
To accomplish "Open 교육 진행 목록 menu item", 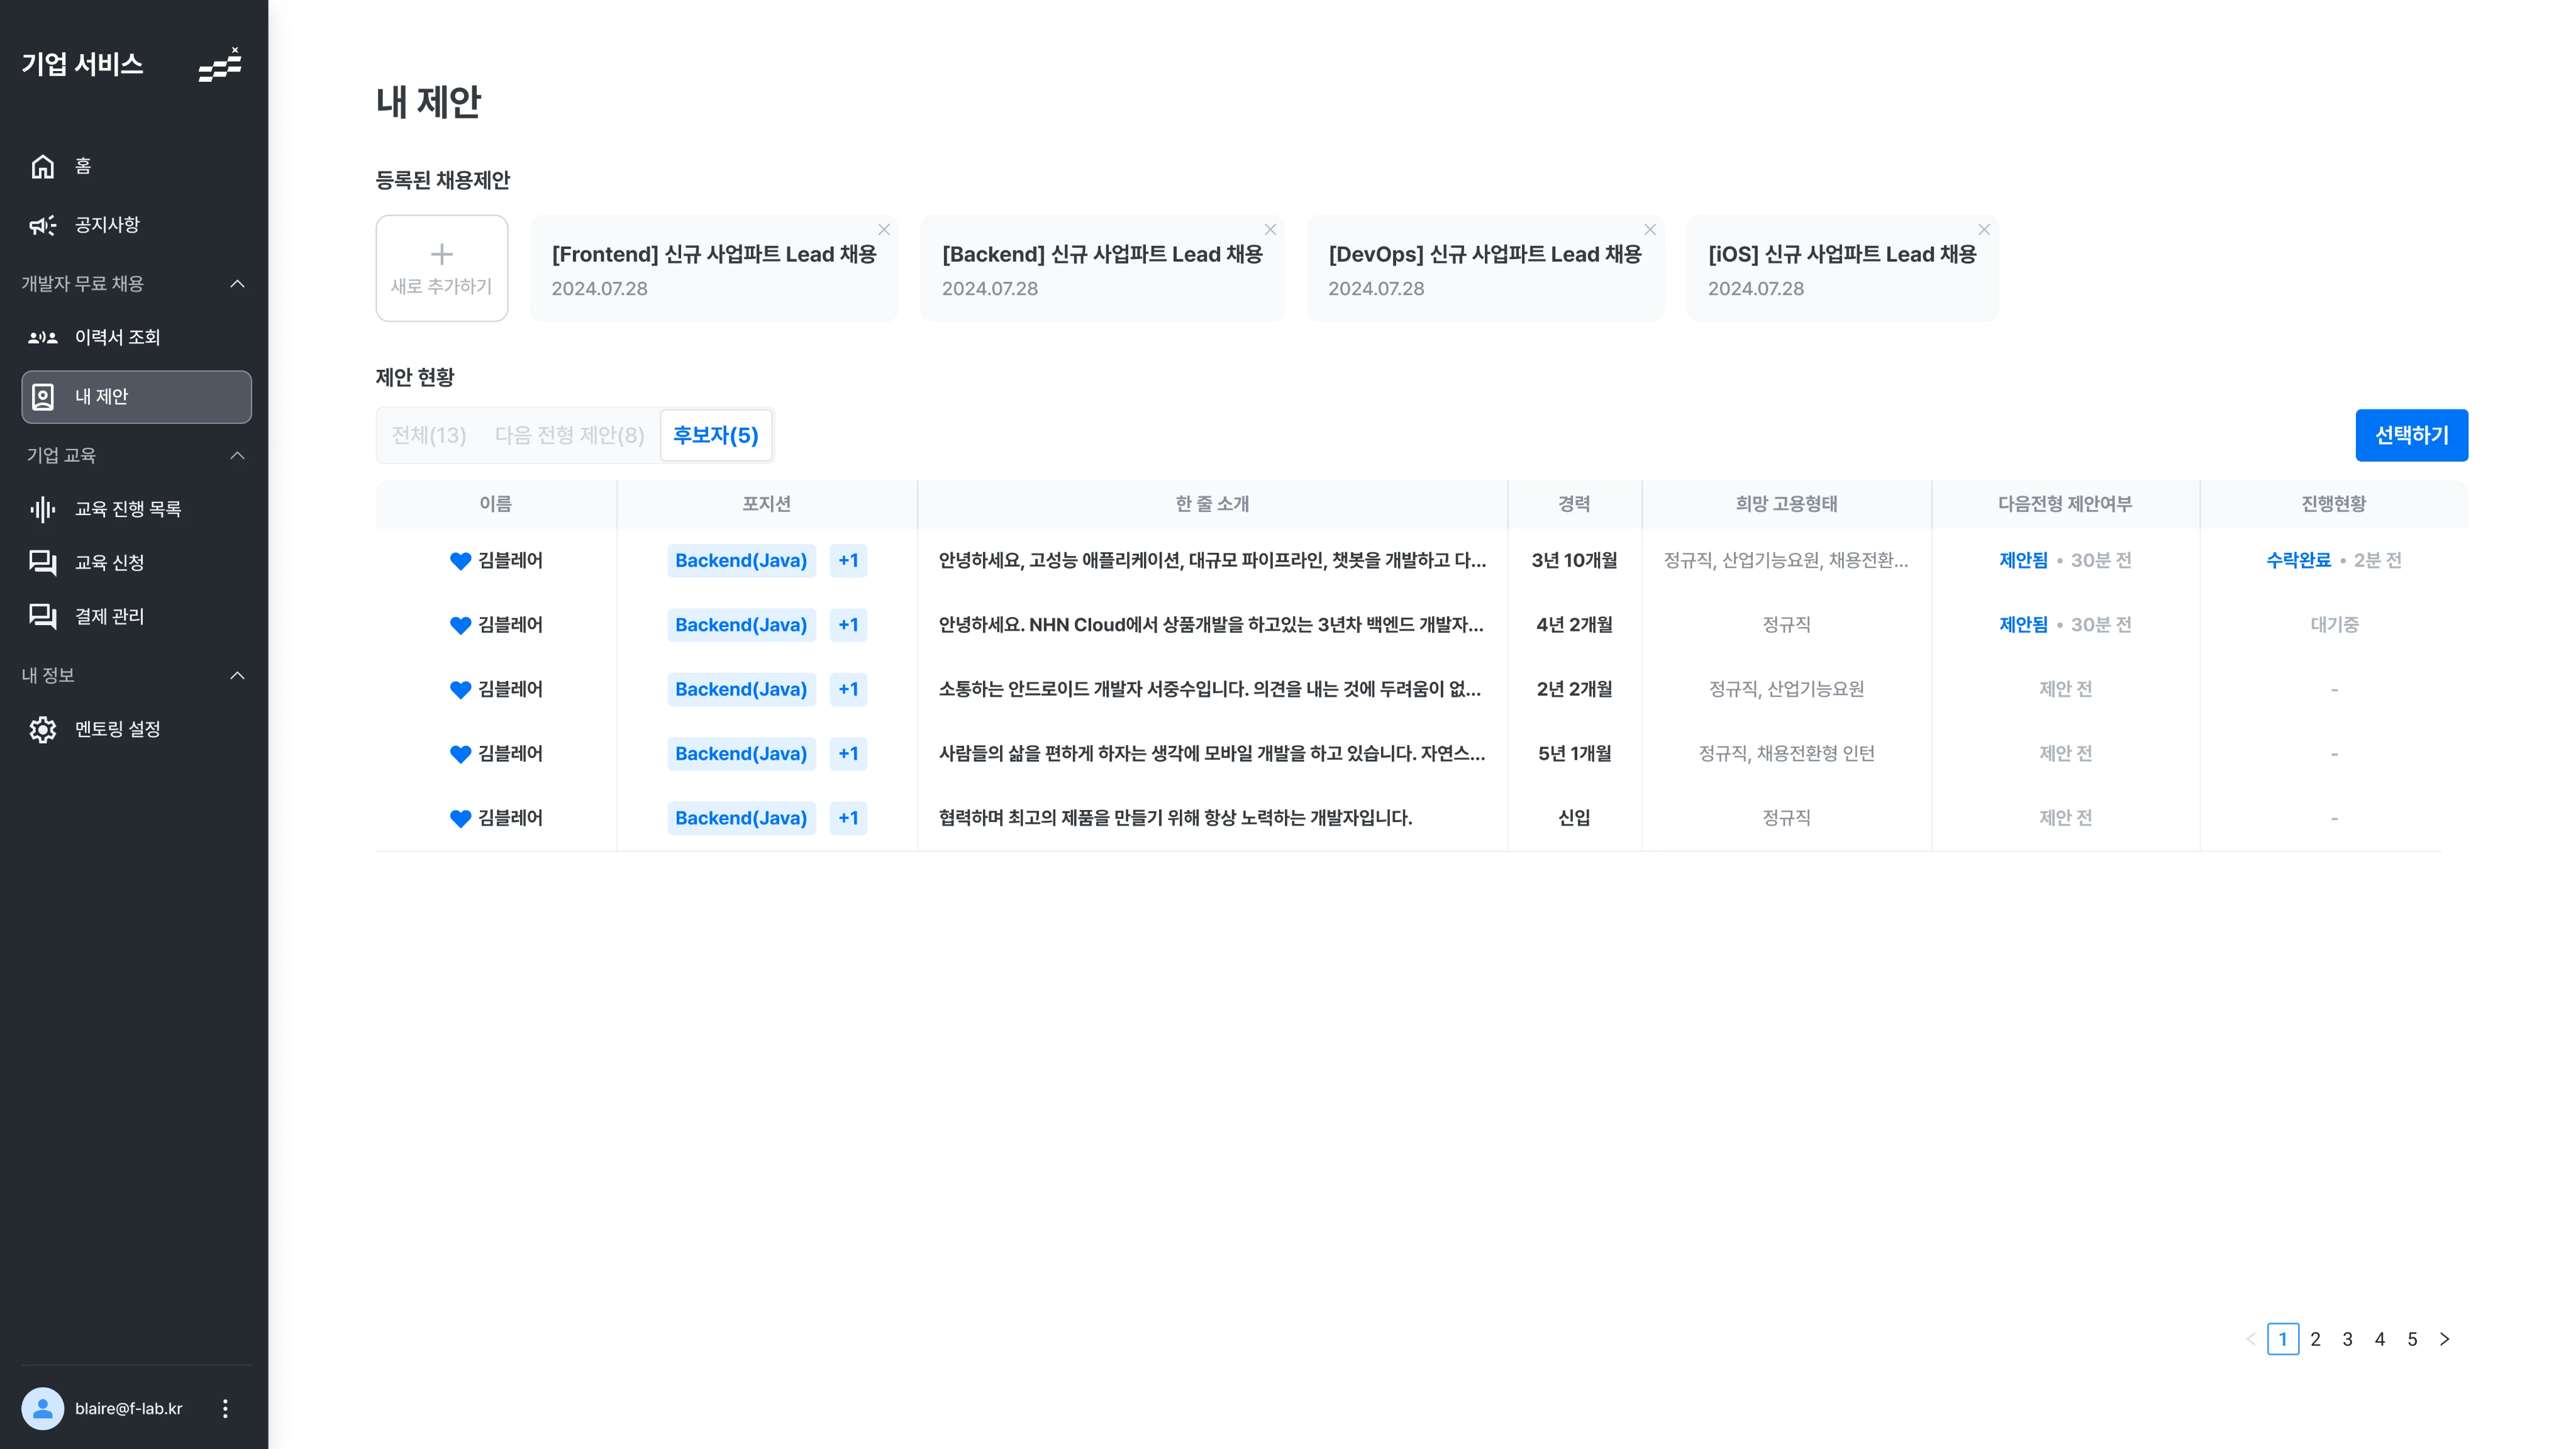I will pyautogui.click(x=136, y=510).
